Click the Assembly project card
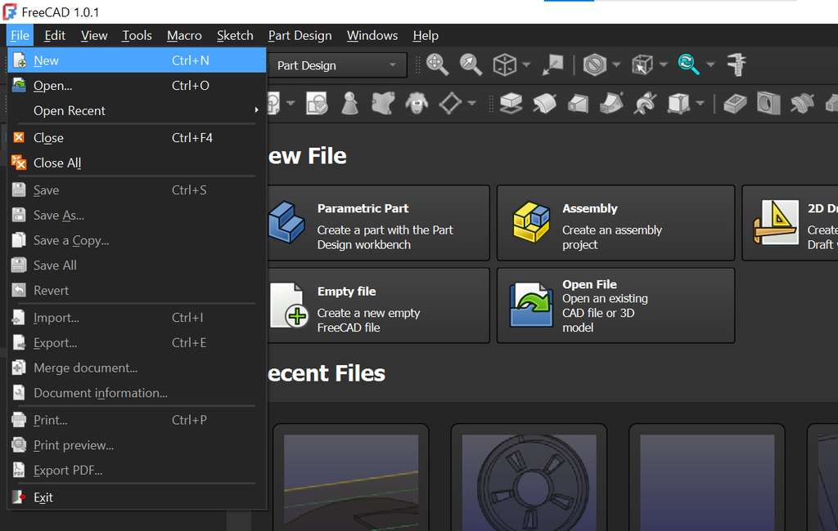 pos(615,223)
